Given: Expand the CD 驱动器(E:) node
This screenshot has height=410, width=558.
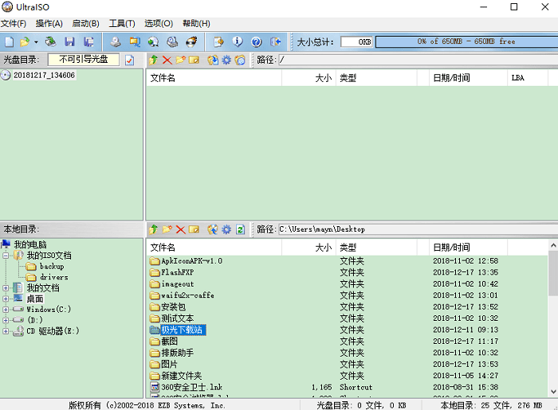Looking at the screenshot, I should click(x=6, y=331).
